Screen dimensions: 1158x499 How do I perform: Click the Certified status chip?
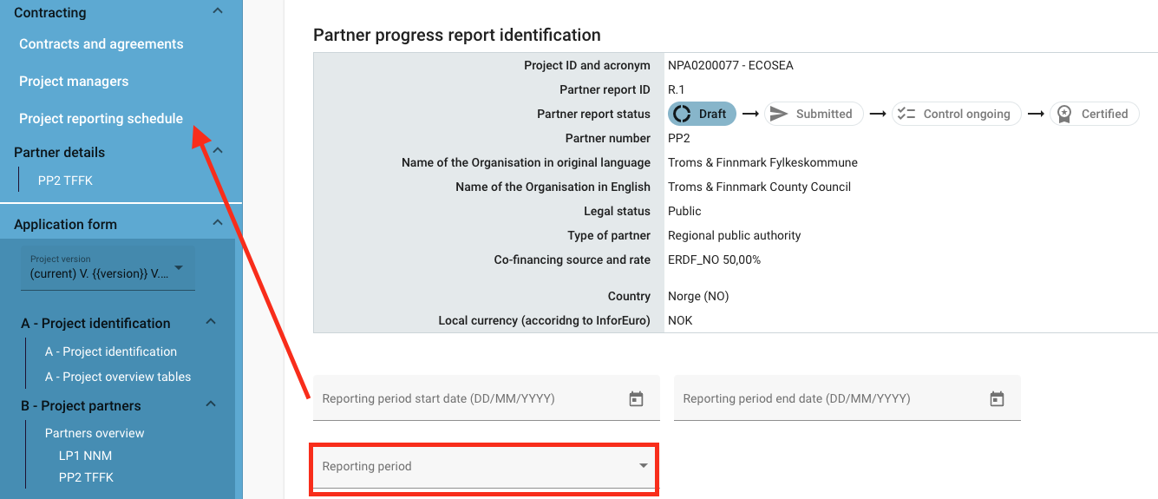[x=1094, y=114]
